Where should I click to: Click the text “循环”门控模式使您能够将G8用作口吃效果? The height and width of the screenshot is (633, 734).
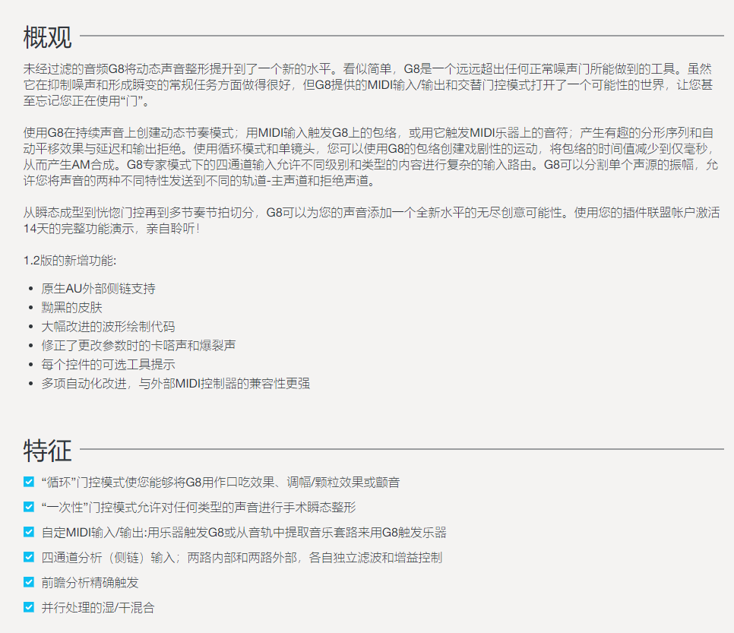point(220,483)
